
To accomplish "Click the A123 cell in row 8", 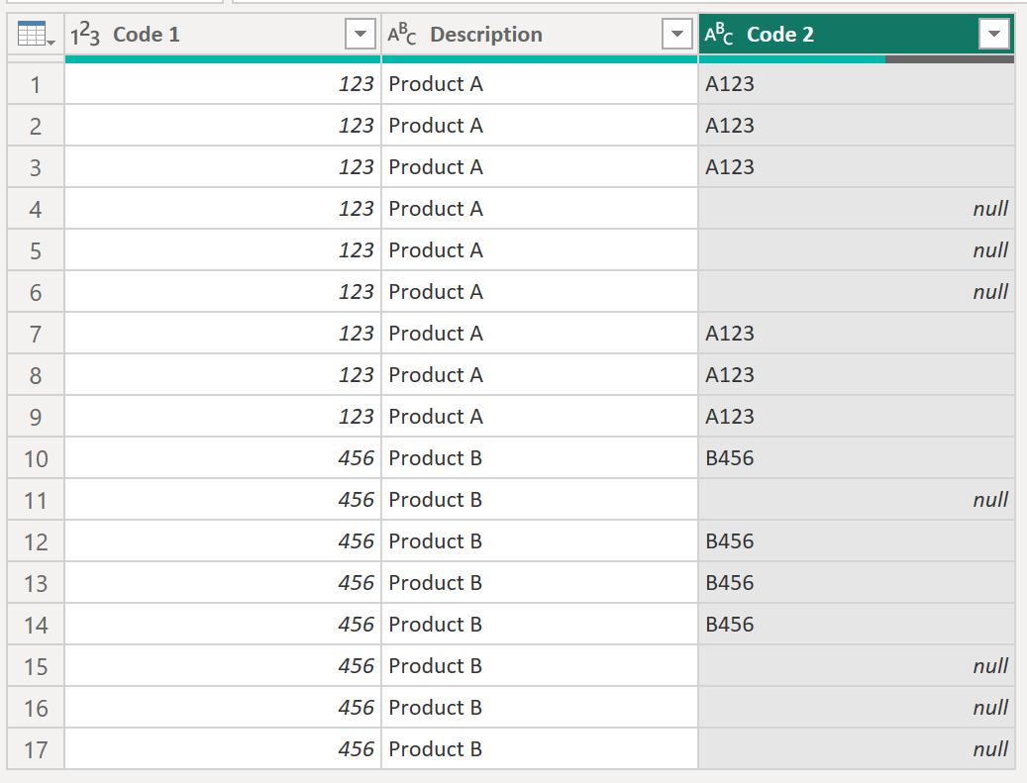I will (x=857, y=375).
